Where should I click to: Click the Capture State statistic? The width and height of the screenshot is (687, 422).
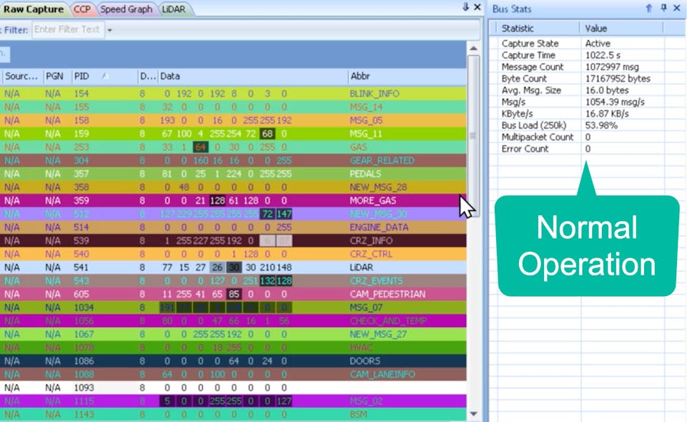tap(530, 44)
